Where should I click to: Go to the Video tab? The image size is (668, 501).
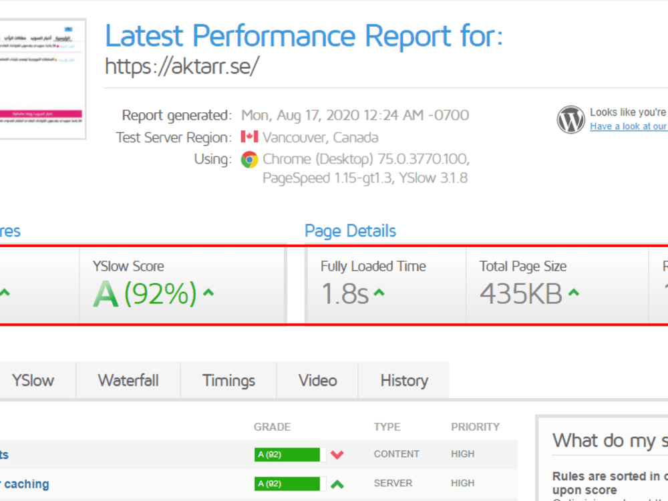point(317,381)
